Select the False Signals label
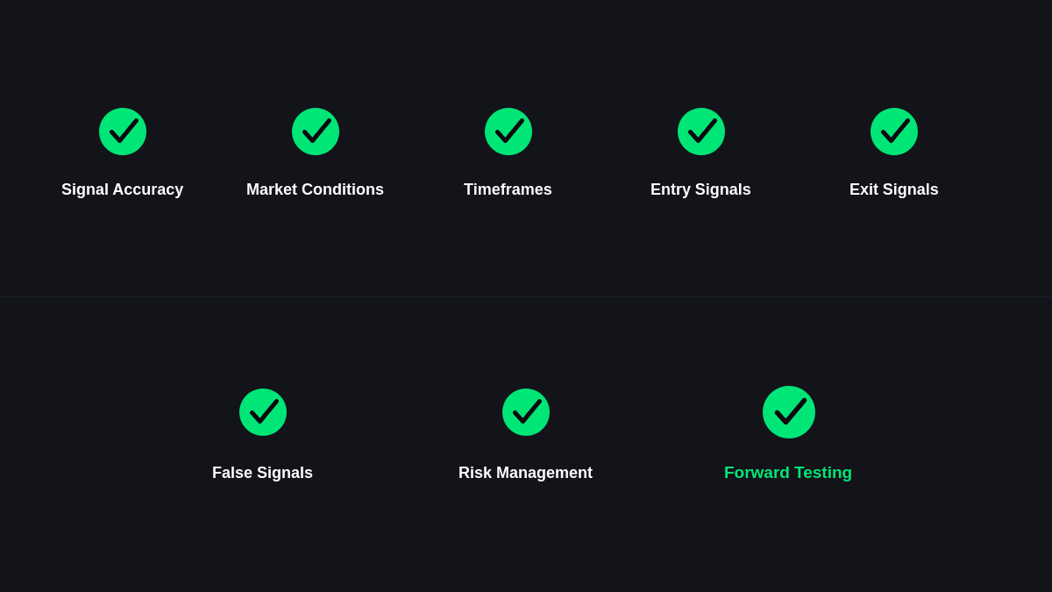The height and width of the screenshot is (592, 1052). [x=262, y=473]
